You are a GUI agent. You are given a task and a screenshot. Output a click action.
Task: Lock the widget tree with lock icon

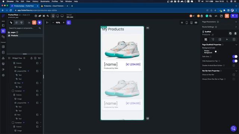point(31,58)
